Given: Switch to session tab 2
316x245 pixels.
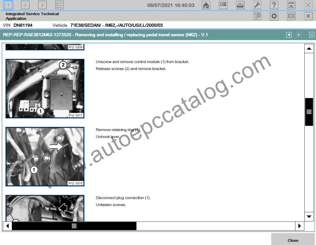Looking at the screenshot, I should click(x=25, y=5).
